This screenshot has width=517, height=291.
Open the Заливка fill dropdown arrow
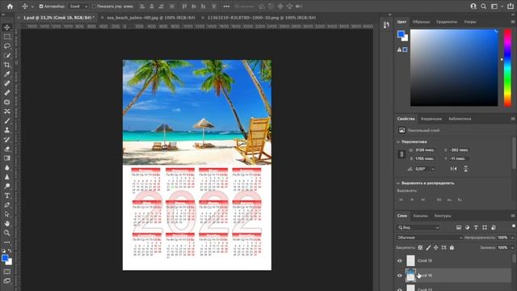[512, 247]
